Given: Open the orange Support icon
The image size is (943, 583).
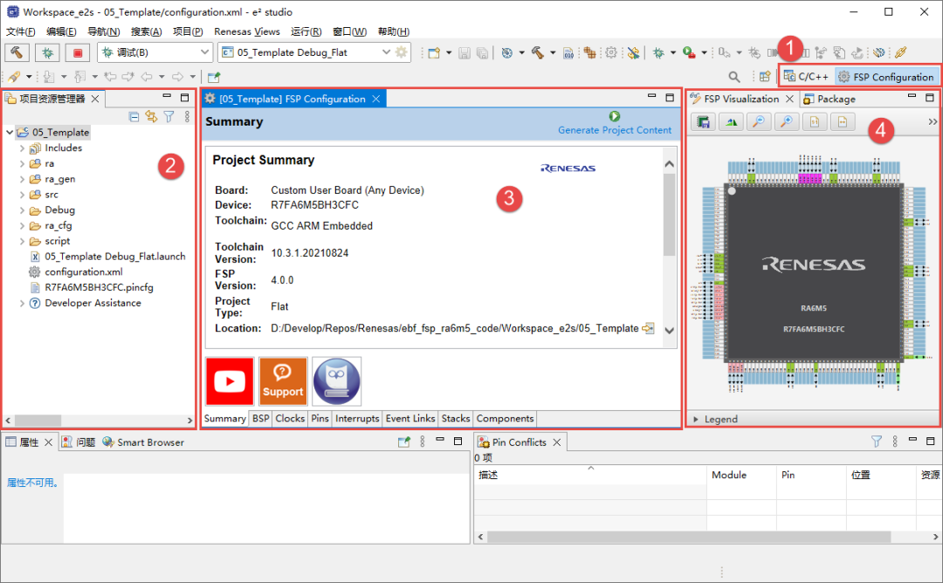Looking at the screenshot, I should tap(283, 381).
